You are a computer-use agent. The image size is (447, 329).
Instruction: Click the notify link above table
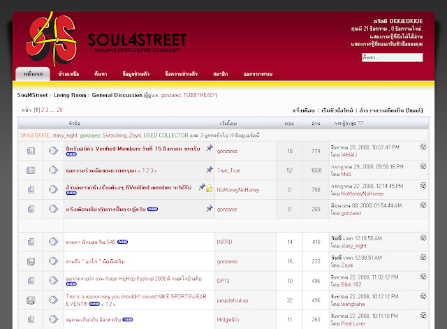click(x=303, y=110)
